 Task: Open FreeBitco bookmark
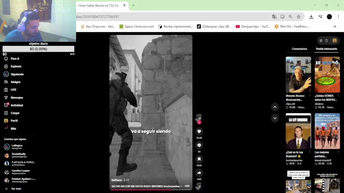(292, 27)
